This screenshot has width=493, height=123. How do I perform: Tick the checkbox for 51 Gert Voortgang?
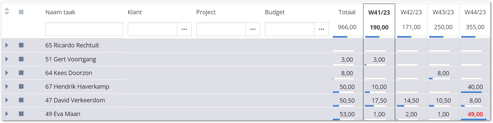tap(21, 59)
